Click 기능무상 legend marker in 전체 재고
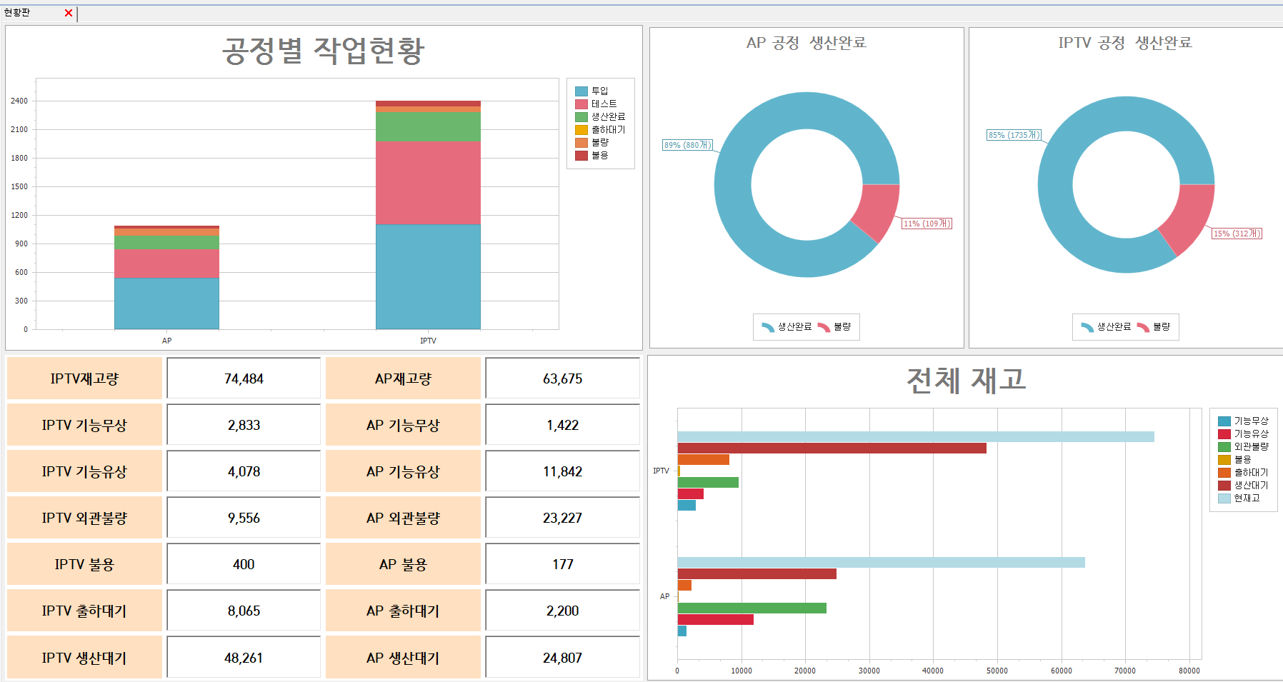This screenshot has height=682, width=1283. 1224,421
